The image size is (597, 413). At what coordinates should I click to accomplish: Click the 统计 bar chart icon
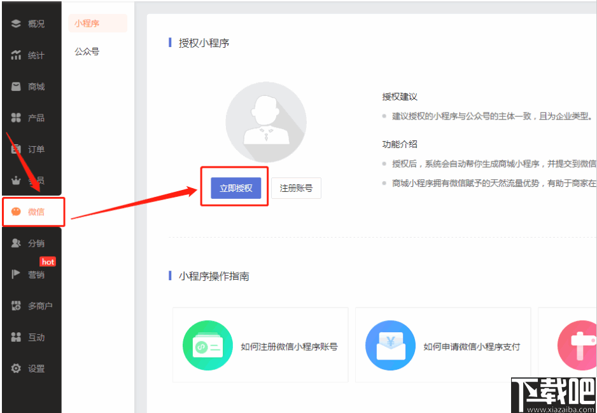pos(16,55)
